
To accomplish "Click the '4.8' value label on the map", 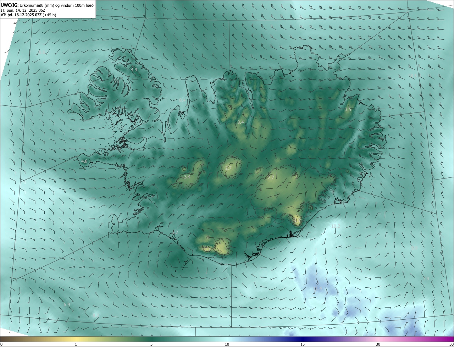I will [84, 161].
